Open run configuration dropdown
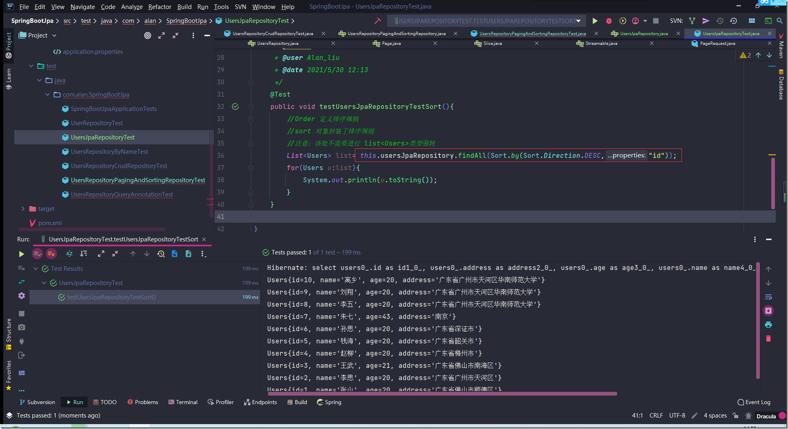The height and width of the screenshot is (429, 788). [x=486, y=21]
